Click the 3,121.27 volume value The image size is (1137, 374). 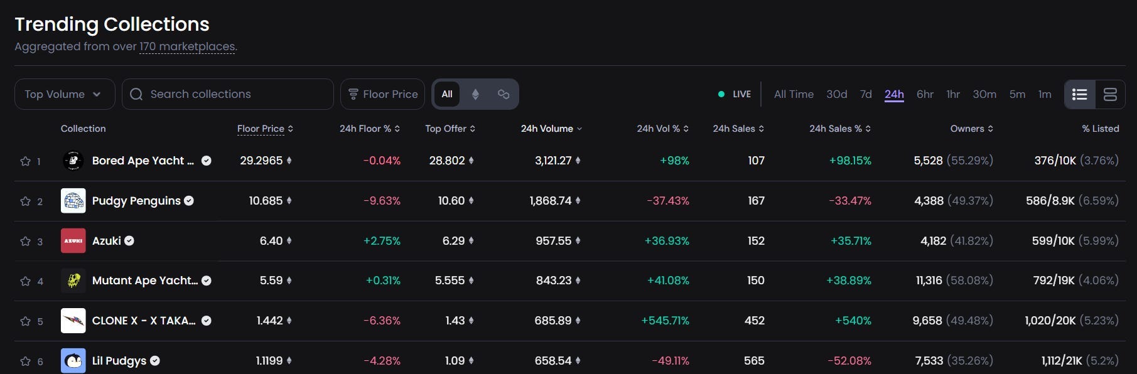[x=553, y=161]
